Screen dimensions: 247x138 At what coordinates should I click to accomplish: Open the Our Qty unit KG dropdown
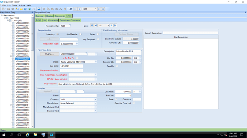pos(140,58)
